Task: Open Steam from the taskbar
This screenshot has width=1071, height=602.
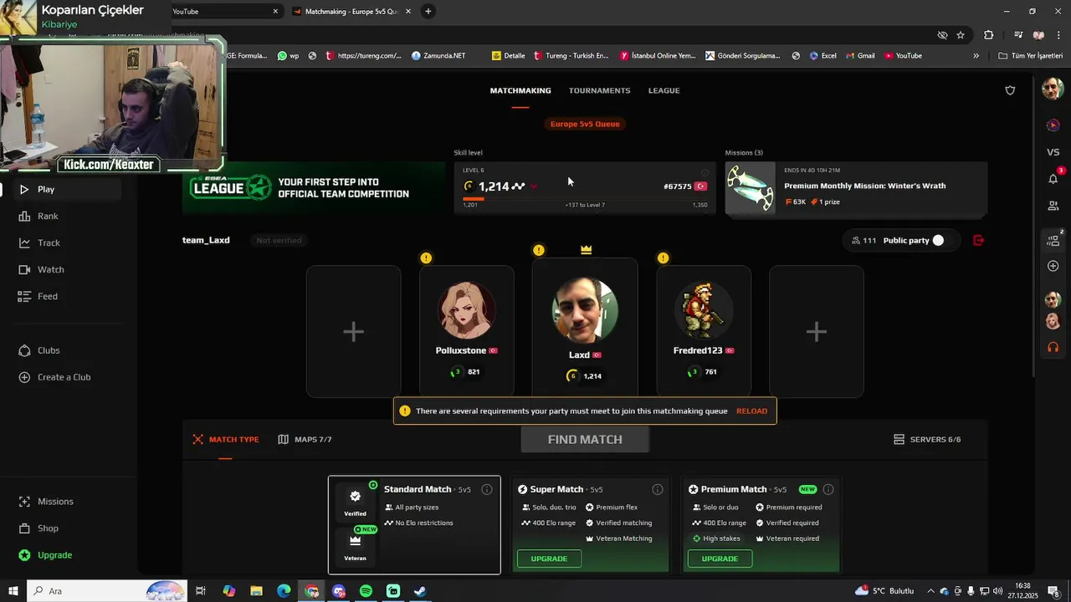Action: pyautogui.click(x=420, y=591)
